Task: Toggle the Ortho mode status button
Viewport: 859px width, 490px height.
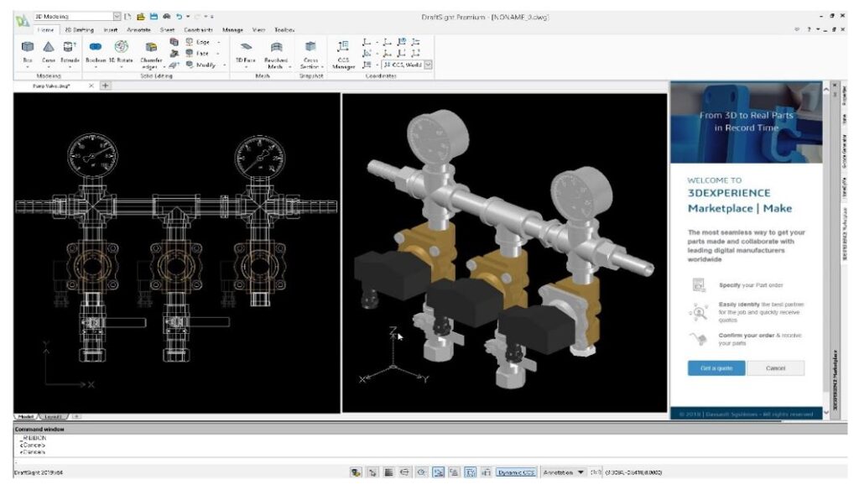Action: (404, 472)
